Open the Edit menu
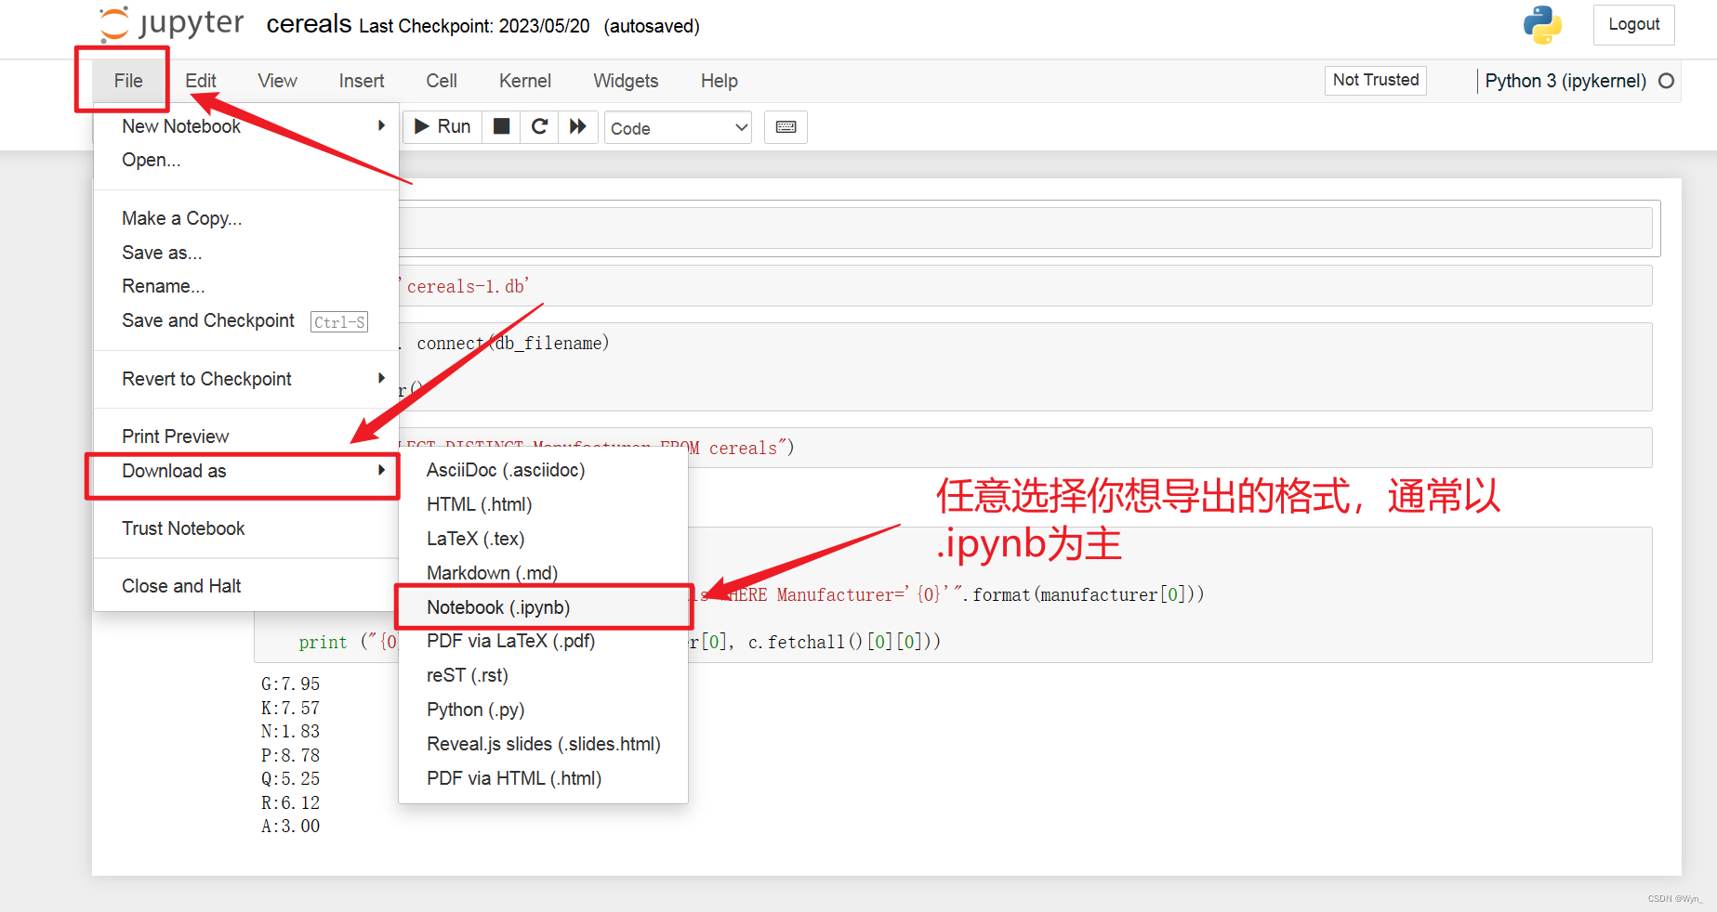1717x912 pixels. click(x=201, y=81)
